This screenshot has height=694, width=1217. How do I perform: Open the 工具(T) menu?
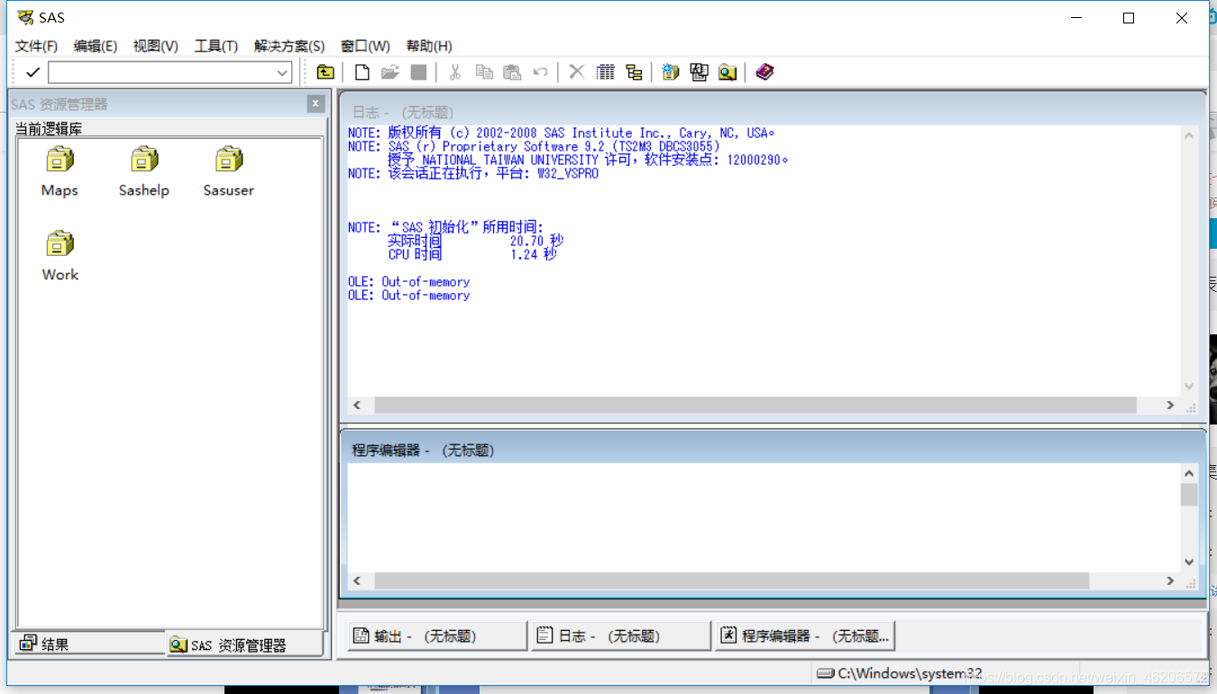pos(216,46)
